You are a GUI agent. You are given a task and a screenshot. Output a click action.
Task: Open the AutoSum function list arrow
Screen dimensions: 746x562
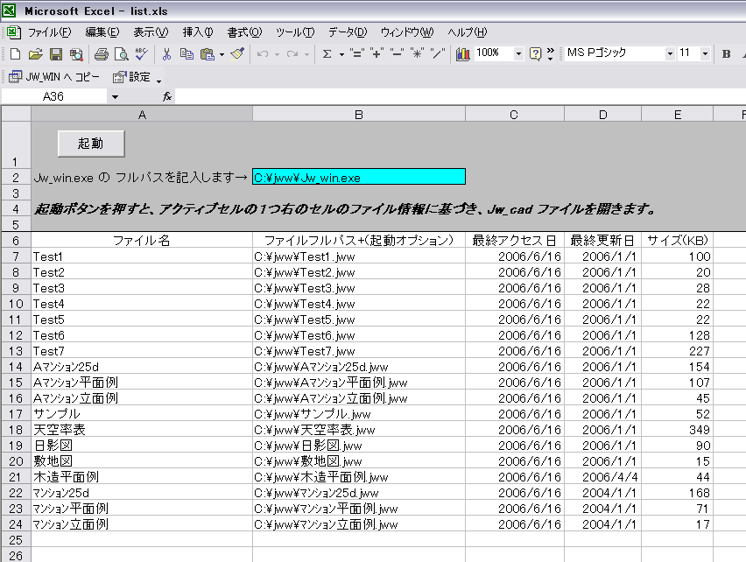coord(341,54)
